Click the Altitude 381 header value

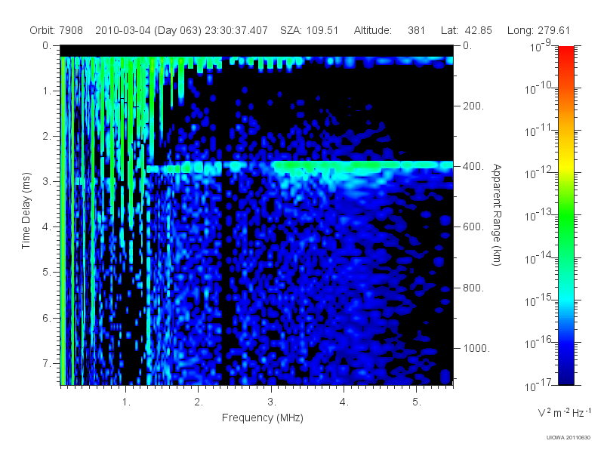point(390,30)
